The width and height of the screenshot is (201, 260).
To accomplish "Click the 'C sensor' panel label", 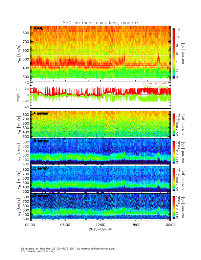I will (41, 168).
